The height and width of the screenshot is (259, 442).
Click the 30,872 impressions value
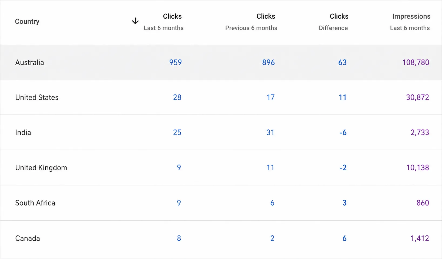pos(417,98)
